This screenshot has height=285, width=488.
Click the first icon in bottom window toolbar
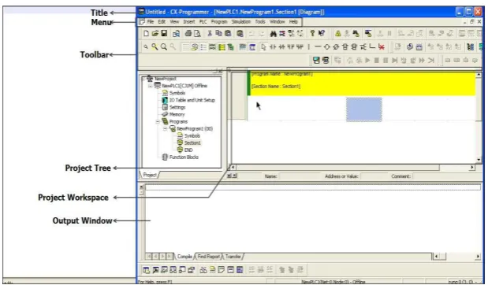click(146, 270)
